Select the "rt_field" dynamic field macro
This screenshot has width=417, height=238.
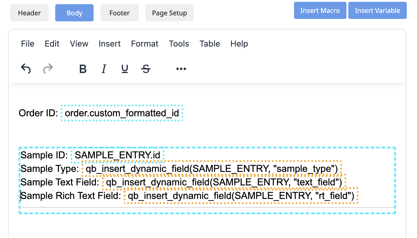click(241, 196)
